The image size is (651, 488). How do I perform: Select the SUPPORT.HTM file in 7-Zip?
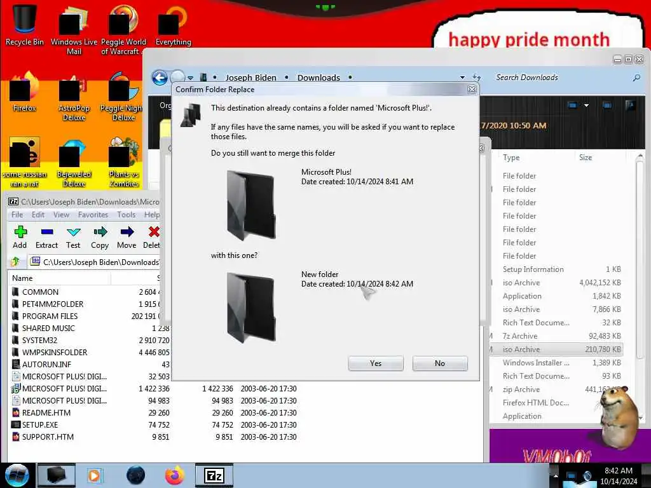tap(48, 437)
